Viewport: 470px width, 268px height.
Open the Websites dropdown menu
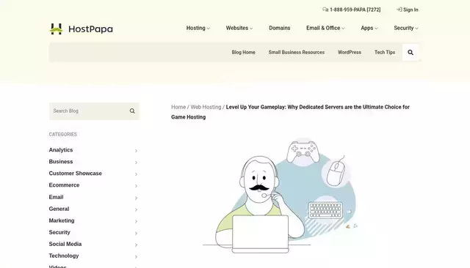pos(239,28)
